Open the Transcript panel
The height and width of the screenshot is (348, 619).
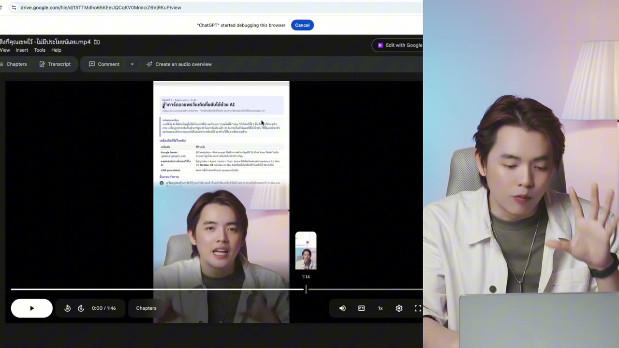tap(55, 64)
